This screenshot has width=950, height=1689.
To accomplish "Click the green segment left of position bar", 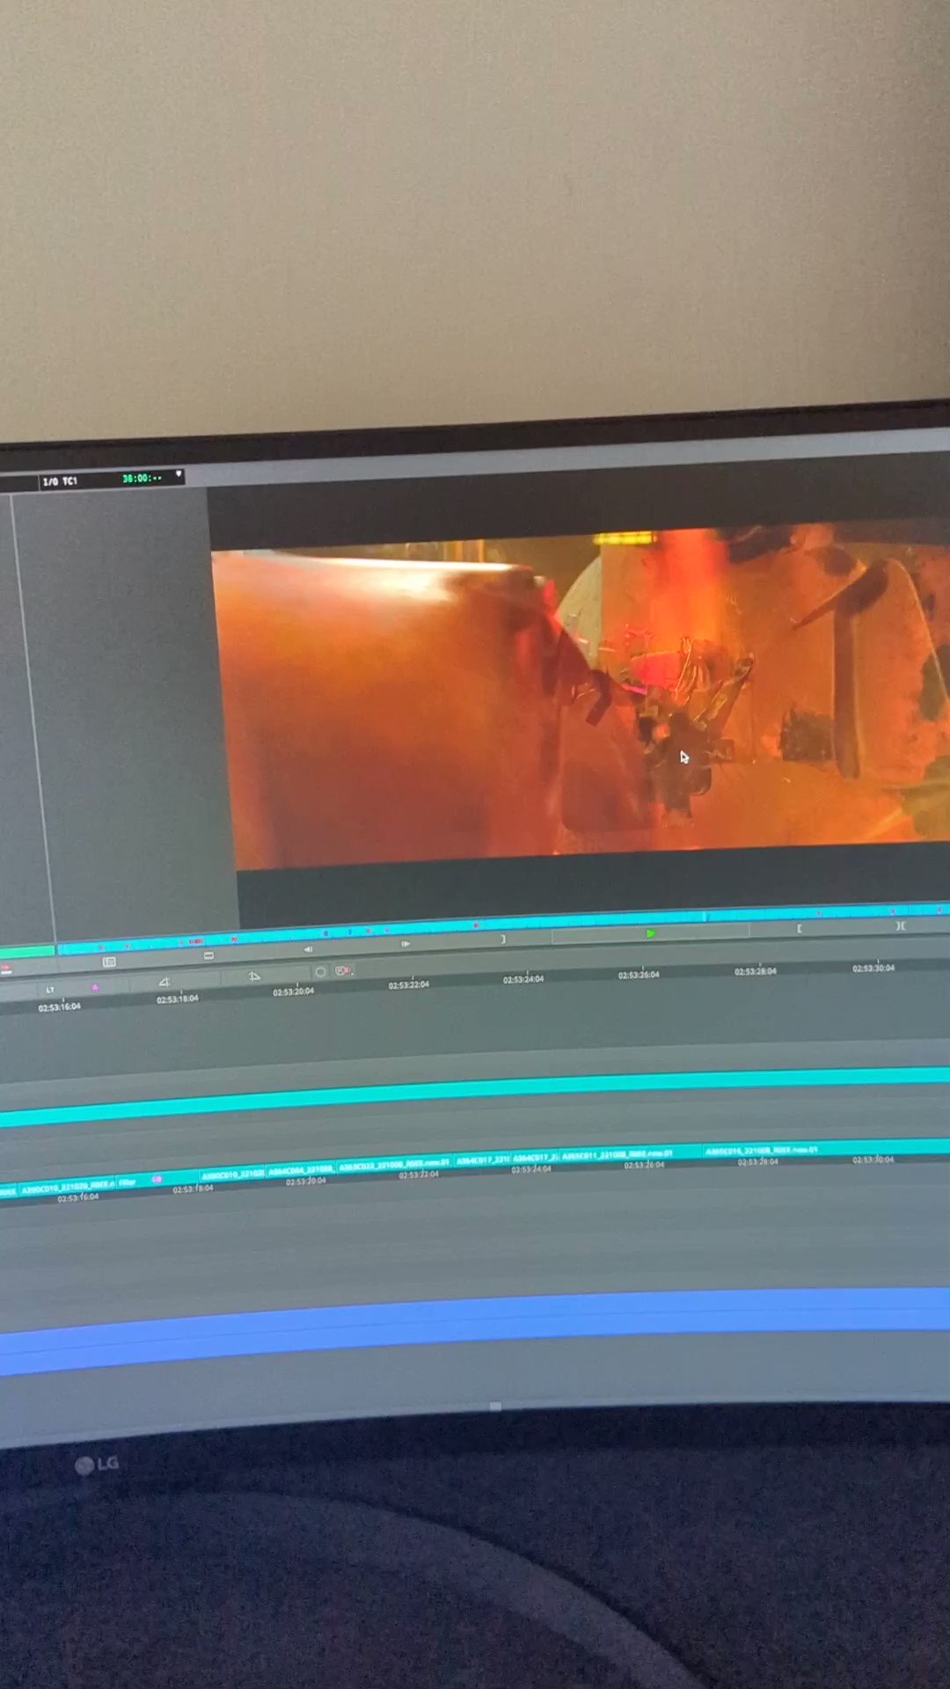I will click(27, 951).
